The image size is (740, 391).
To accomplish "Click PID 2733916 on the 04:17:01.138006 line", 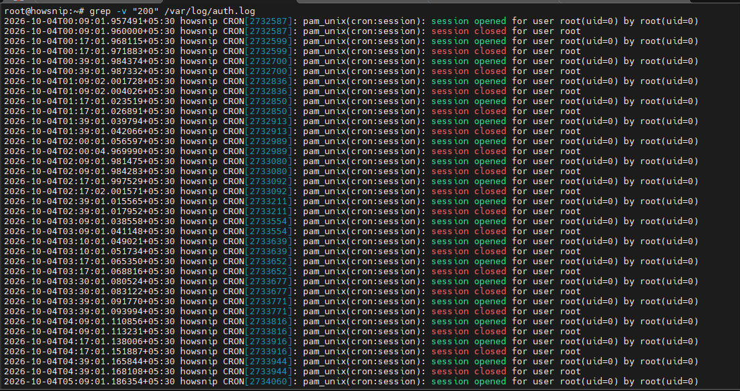I will (x=268, y=342).
